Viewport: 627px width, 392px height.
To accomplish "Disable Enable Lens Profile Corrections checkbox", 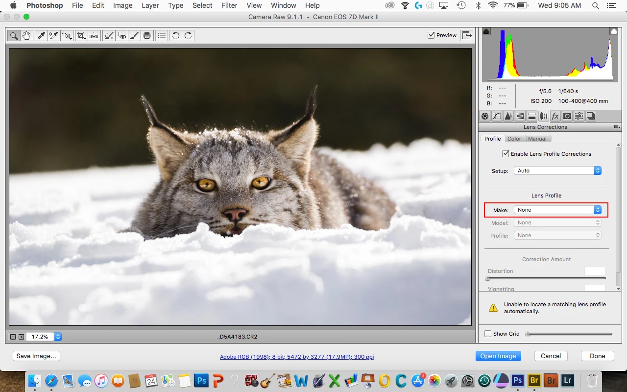I will (x=506, y=154).
